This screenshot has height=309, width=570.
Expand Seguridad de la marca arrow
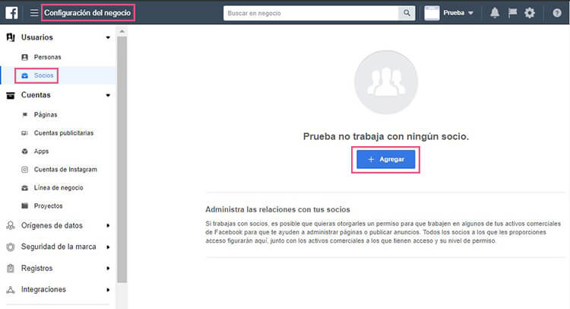(108, 247)
